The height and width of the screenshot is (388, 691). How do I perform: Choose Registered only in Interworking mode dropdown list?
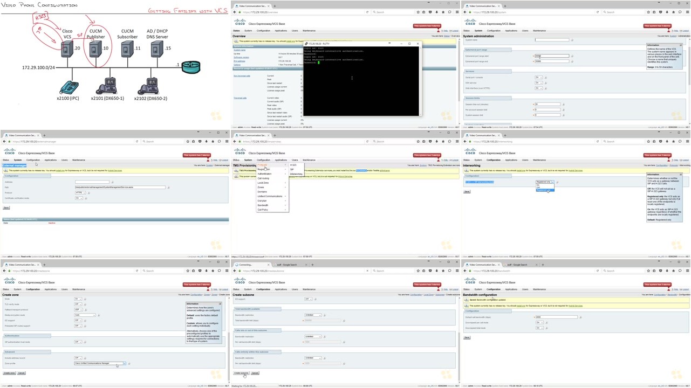[544, 190]
